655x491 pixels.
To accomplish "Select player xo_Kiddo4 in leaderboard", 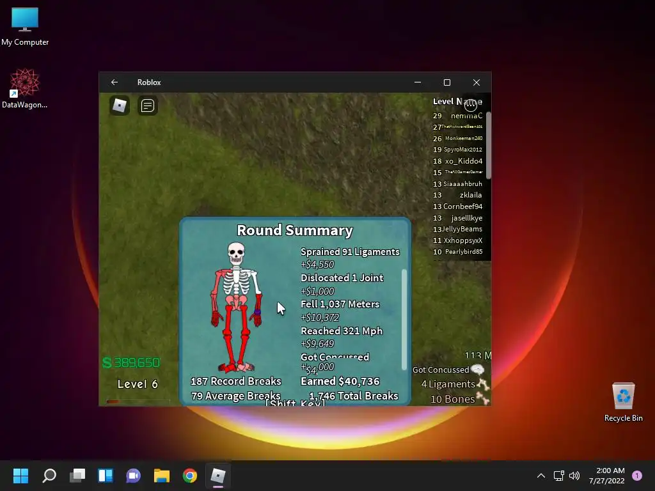I will (463, 161).
